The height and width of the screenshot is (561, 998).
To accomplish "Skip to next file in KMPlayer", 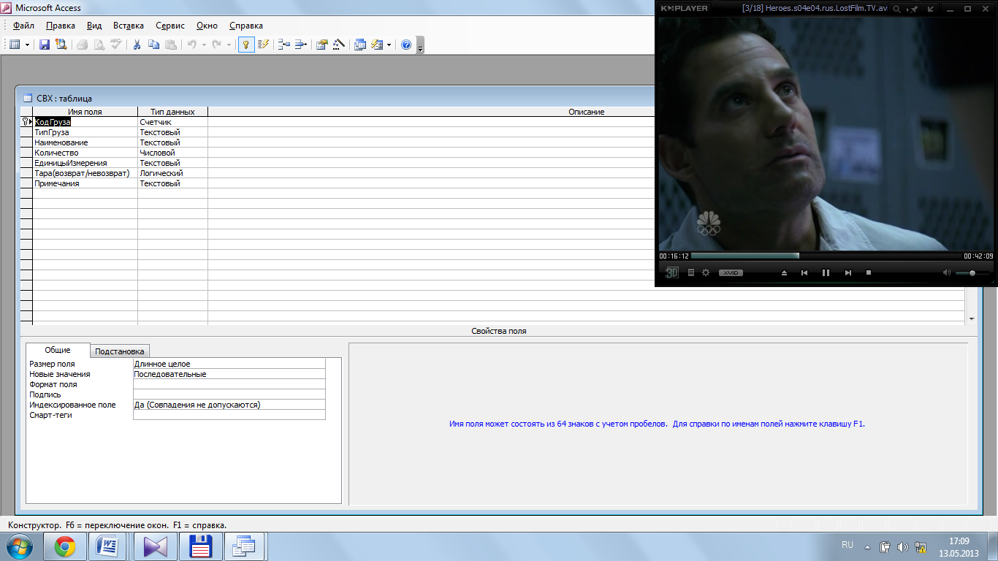I will 848,272.
